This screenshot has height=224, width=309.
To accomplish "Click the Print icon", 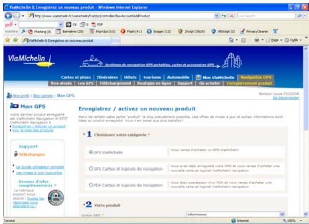I will [x=257, y=40].
